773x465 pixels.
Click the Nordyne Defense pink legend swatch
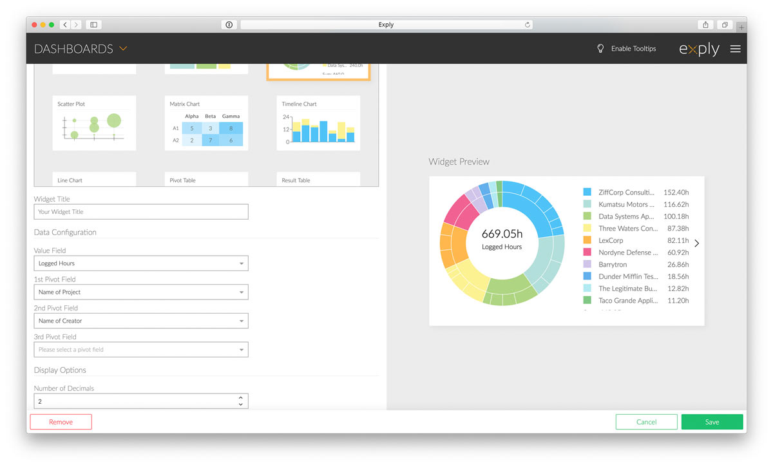587,252
